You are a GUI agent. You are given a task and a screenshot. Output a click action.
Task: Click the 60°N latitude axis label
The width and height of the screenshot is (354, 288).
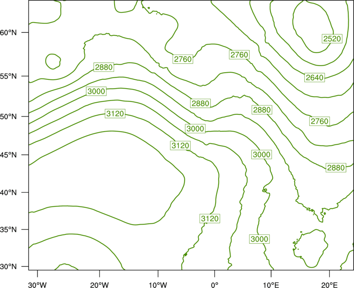coord(8,32)
